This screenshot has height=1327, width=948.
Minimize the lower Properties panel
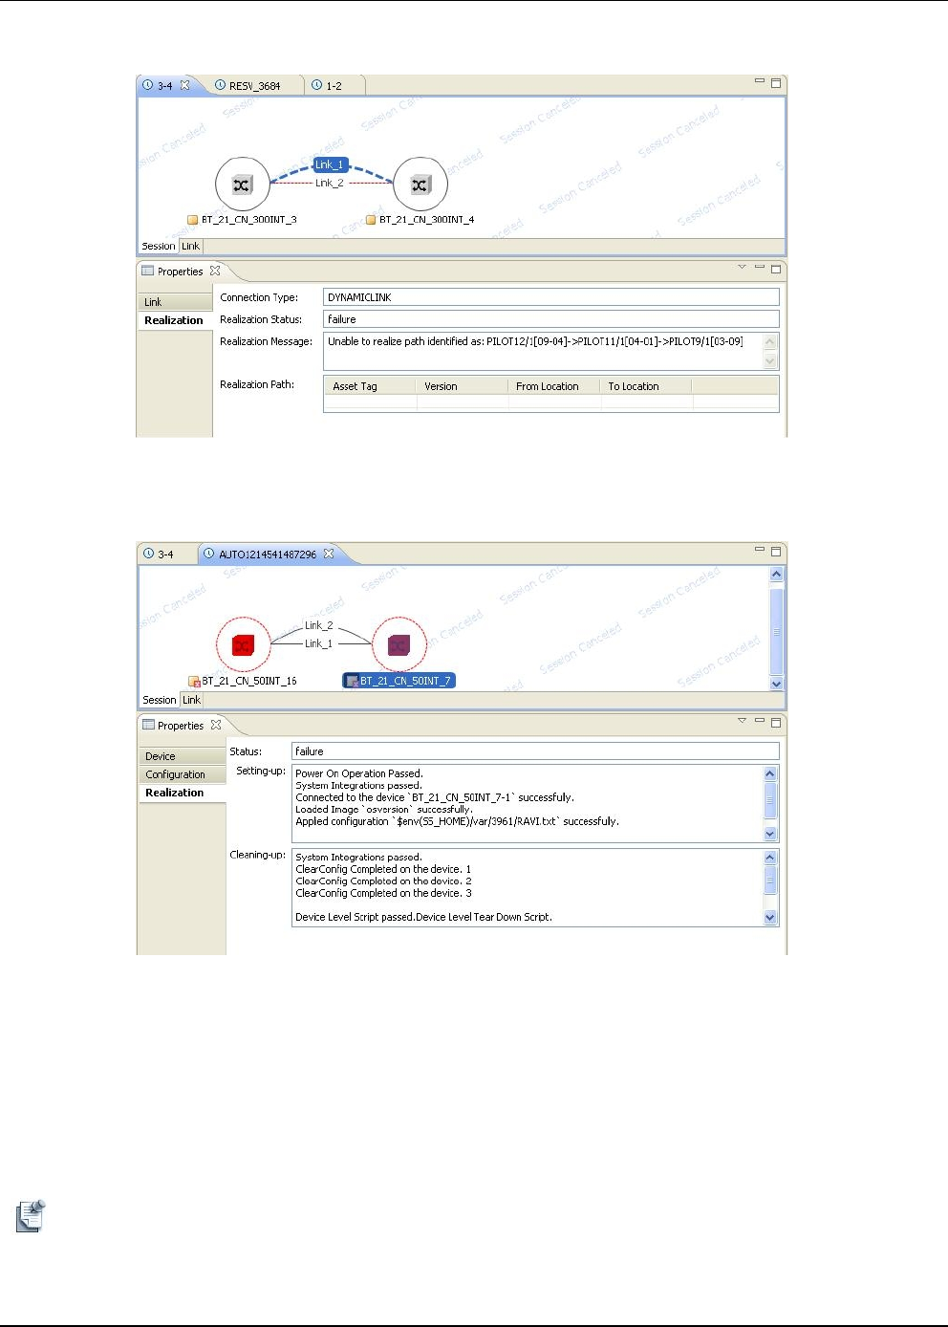(x=760, y=720)
